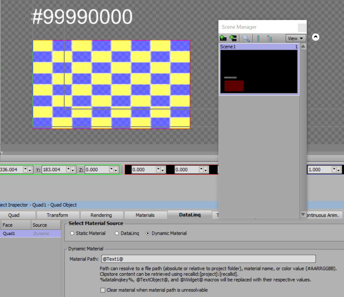Click the Material Path input field
344x297 pixels.
click(x=208, y=259)
